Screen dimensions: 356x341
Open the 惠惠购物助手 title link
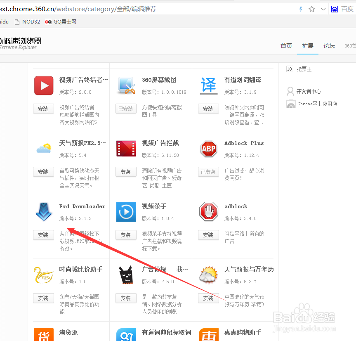pyautogui.click(x=243, y=333)
